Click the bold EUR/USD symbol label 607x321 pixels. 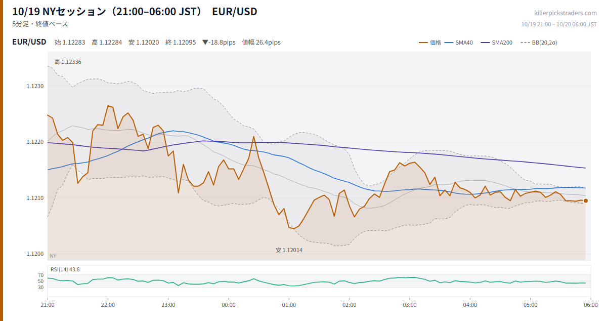(x=29, y=42)
